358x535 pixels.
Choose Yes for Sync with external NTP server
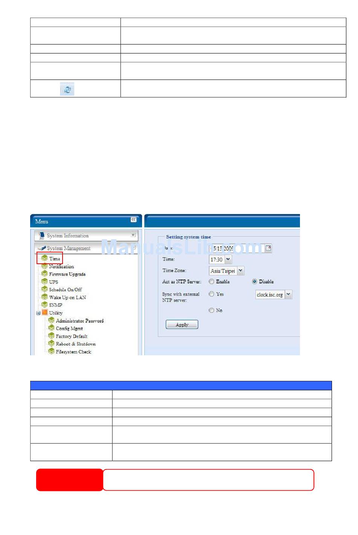point(211,294)
